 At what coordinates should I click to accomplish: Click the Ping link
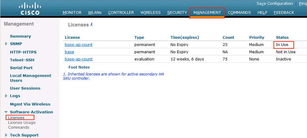click(x=303, y=3)
